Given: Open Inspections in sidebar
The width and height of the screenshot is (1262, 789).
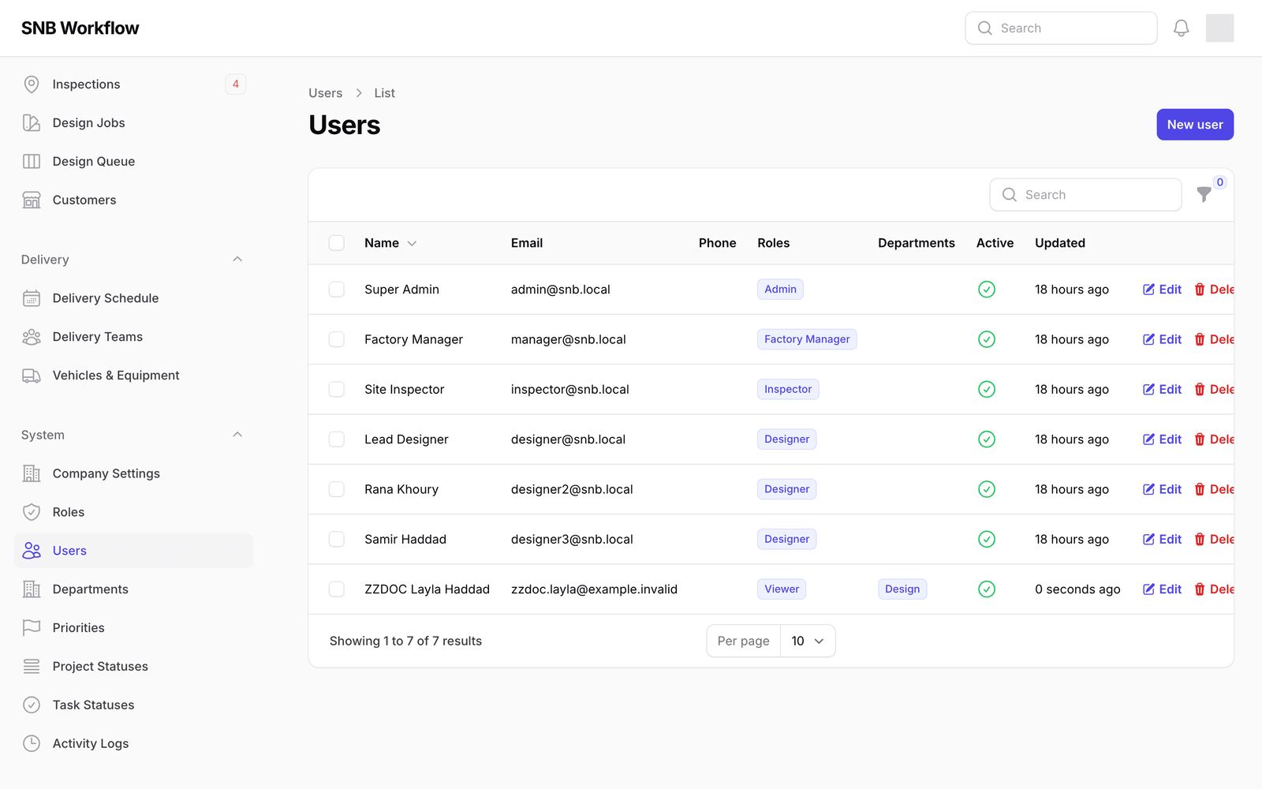Looking at the screenshot, I should click(x=133, y=84).
